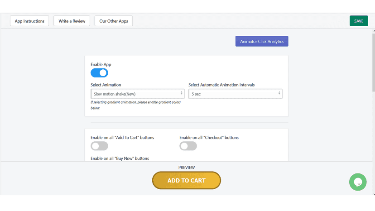
Task: Click the gradient animation hint text
Action: point(135,105)
